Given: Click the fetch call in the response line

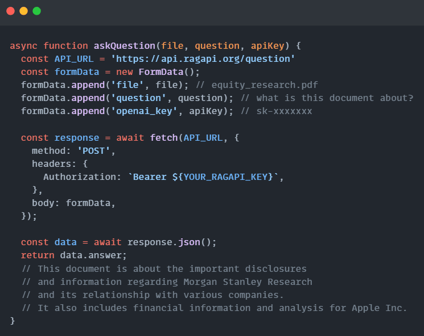Looking at the screenshot, I should tap(164, 137).
